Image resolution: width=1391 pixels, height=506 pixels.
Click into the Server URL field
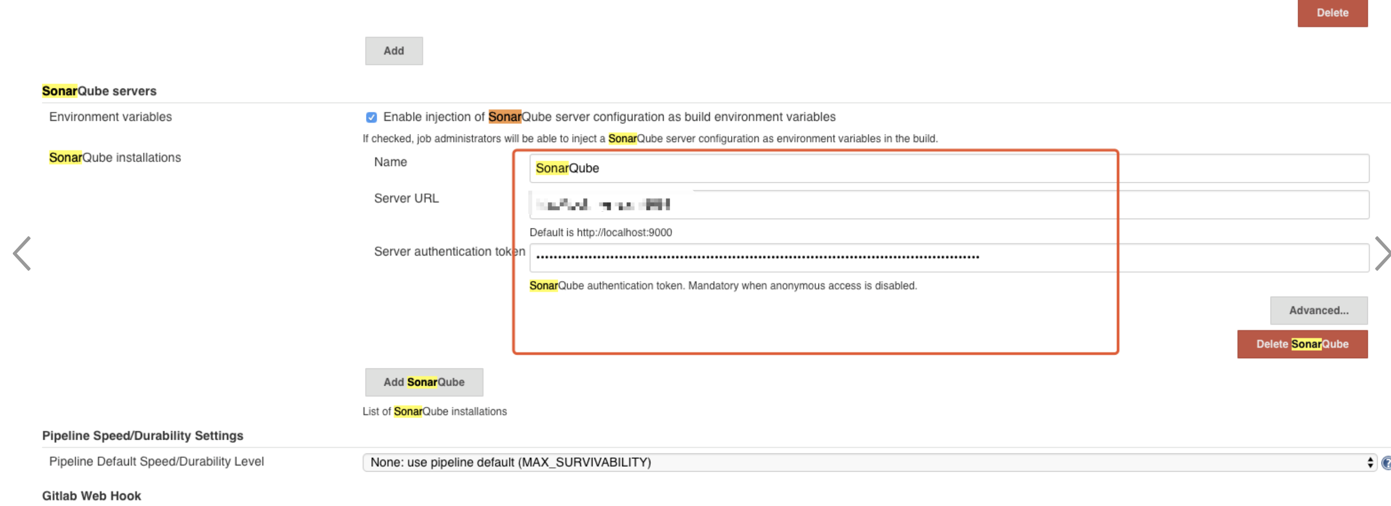point(949,204)
